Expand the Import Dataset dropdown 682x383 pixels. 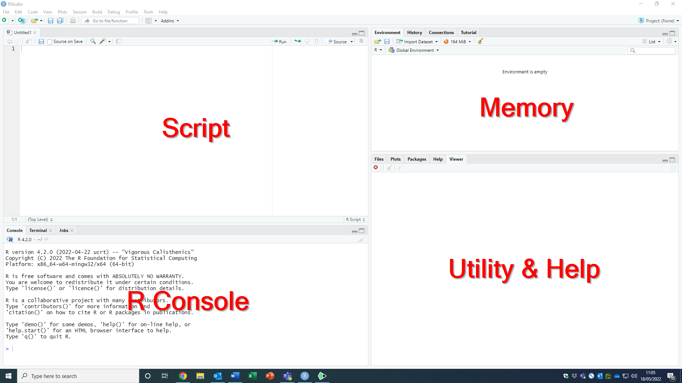tap(417, 41)
